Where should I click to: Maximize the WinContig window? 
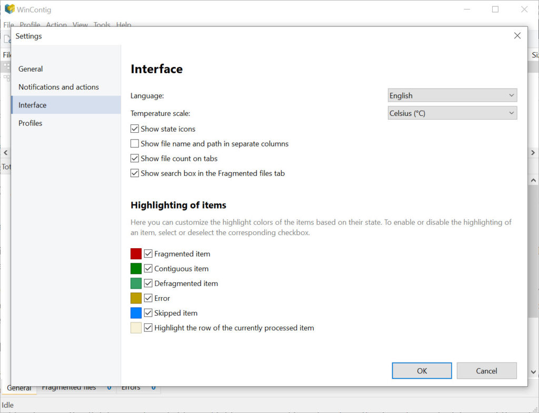495,9
